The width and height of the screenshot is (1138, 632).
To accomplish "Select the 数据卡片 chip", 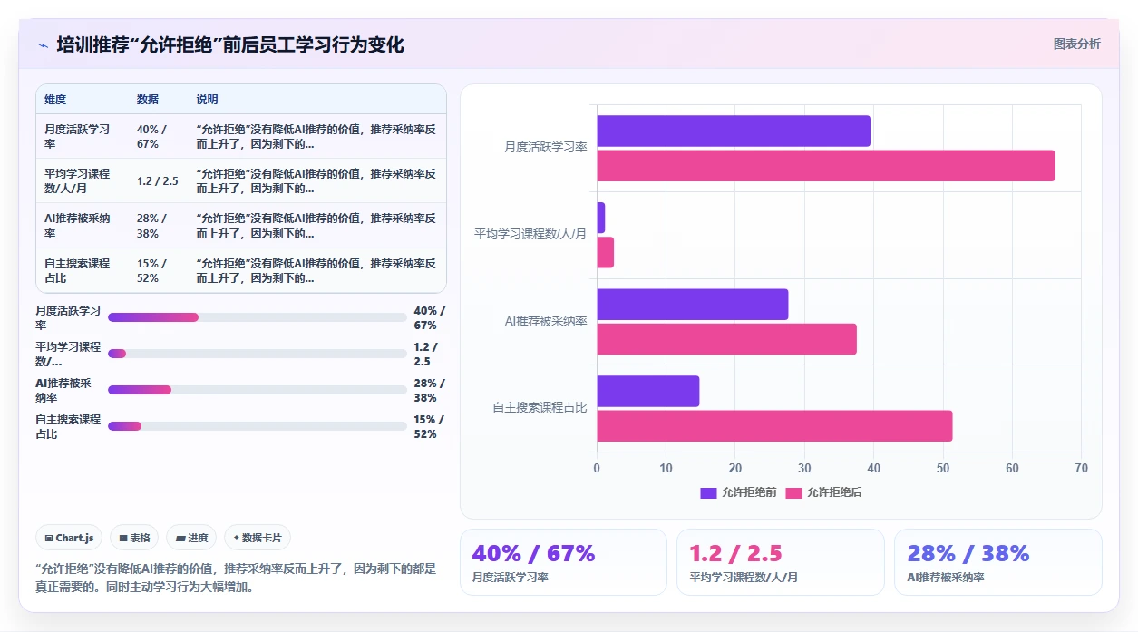I will pyautogui.click(x=258, y=538).
